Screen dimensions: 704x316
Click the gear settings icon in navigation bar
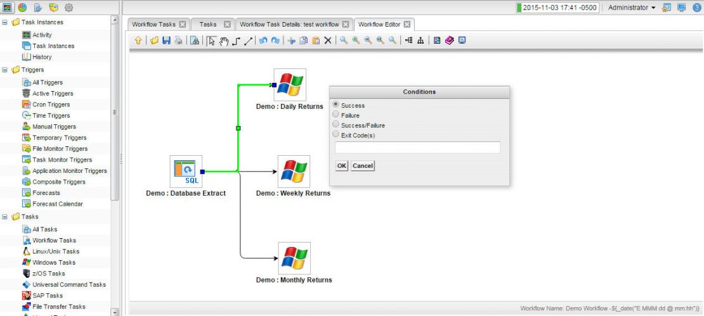(x=68, y=7)
